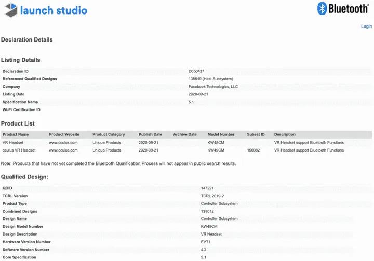Image resolution: width=374 pixels, height=261 pixels.
Task: Click 'VR Headset' in Product Name column
Action: [x=13, y=143]
